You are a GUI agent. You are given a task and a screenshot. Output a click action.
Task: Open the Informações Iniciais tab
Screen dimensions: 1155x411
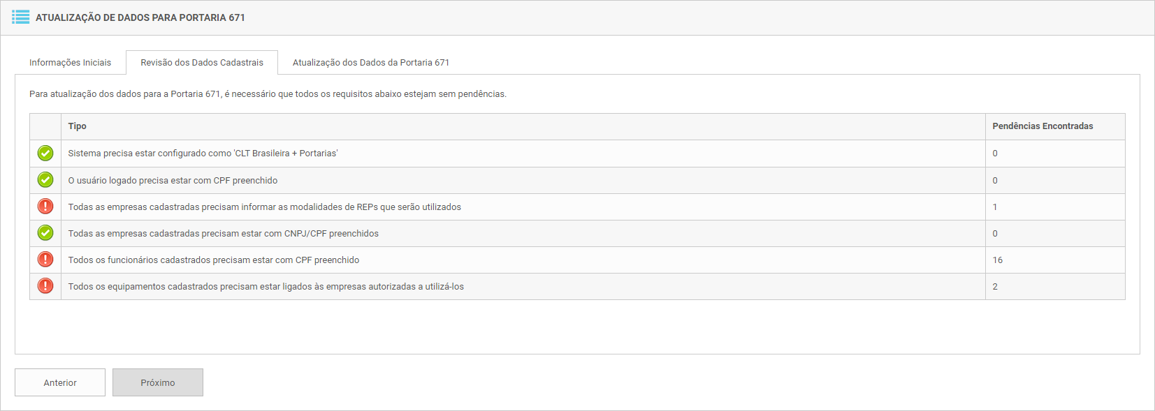click(x=70, y=63)
